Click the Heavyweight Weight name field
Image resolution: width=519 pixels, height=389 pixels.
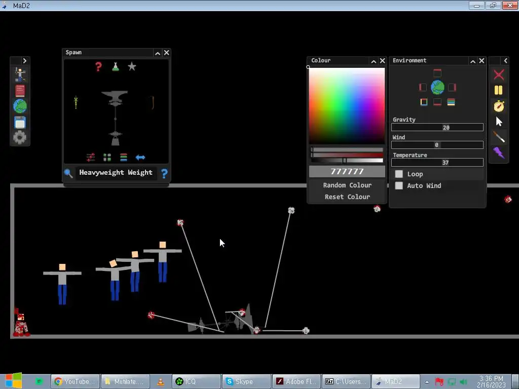coord(116,173)
